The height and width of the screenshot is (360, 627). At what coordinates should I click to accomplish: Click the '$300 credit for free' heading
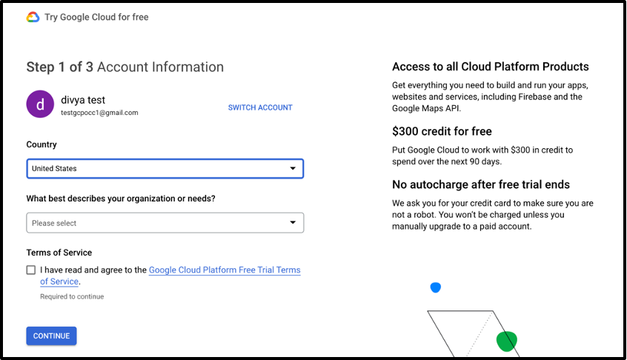(x=442, y=132)
